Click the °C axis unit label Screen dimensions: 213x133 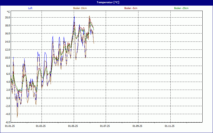9,12
